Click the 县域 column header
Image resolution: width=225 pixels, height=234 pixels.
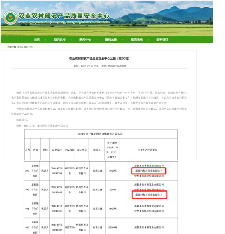pos(45,150)
